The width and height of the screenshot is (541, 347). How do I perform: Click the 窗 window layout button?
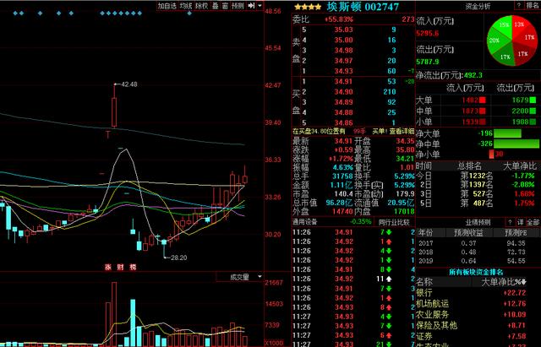tap(225, 6)
